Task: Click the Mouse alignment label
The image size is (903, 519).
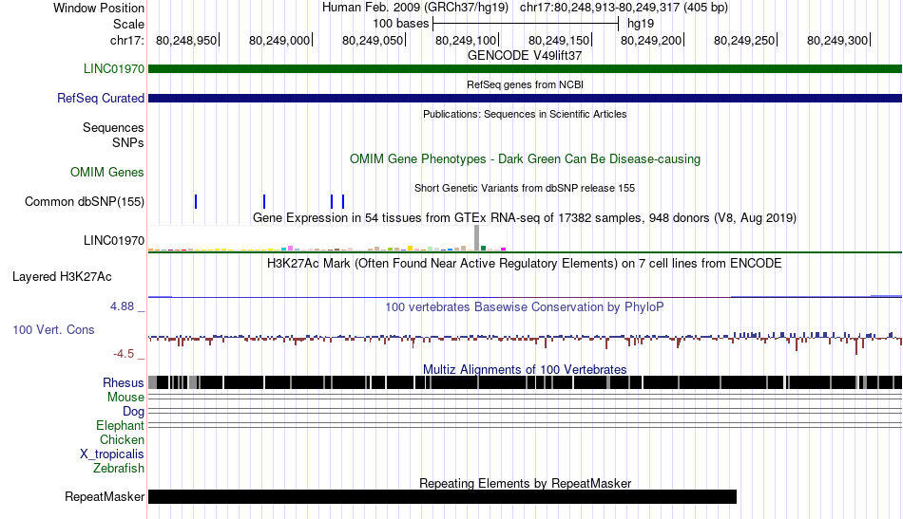Action: click(x=125, y=398)
